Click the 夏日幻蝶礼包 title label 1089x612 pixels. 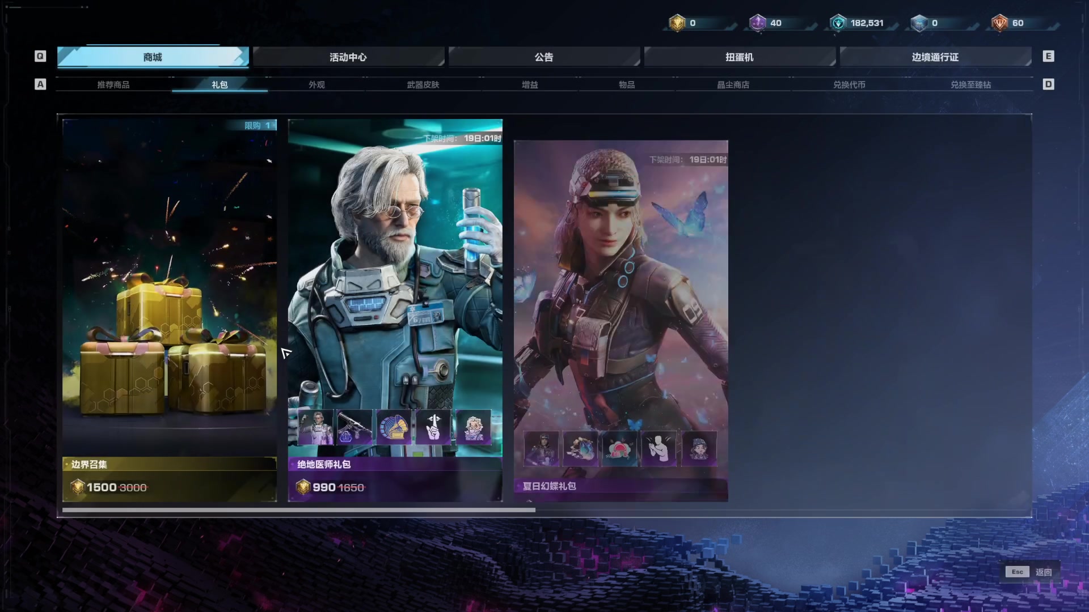tap(549, 486)
